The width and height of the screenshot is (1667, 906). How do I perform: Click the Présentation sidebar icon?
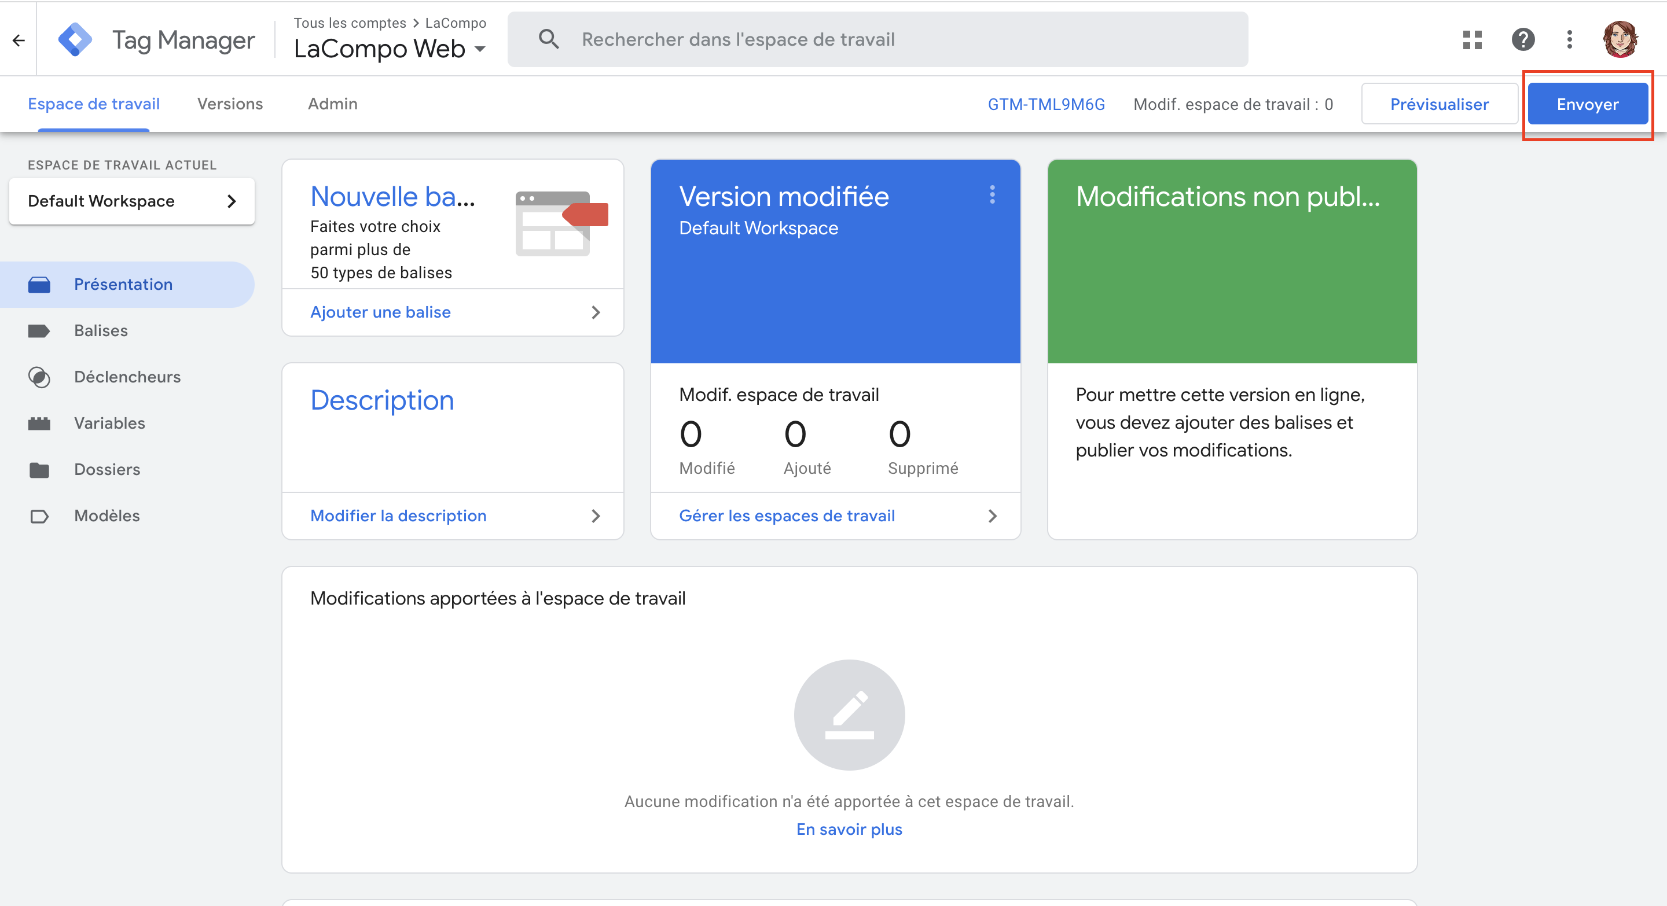(39, 285)
